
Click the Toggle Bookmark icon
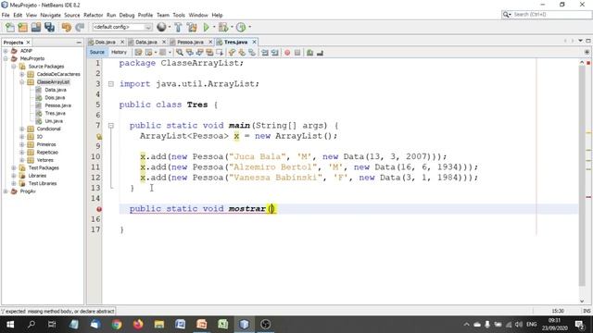pos(252,53)
